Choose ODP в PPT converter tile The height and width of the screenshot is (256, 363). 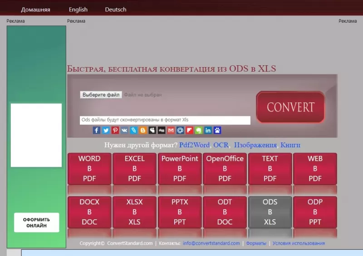tap(315, 212)
